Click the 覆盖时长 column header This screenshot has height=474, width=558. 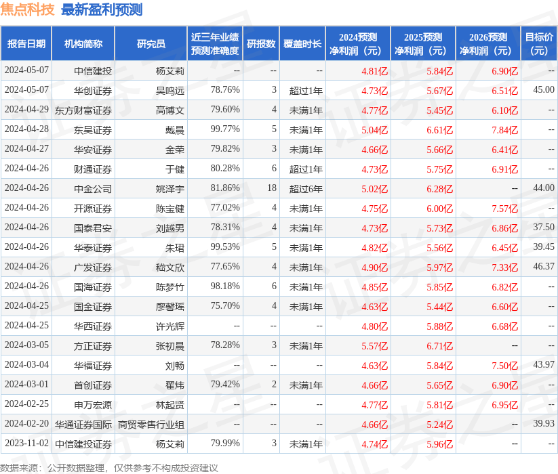(x=302, y=44)
